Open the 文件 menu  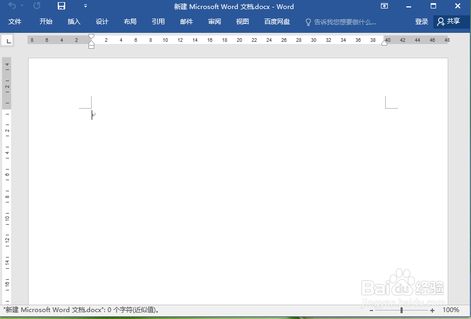point(15,22)
